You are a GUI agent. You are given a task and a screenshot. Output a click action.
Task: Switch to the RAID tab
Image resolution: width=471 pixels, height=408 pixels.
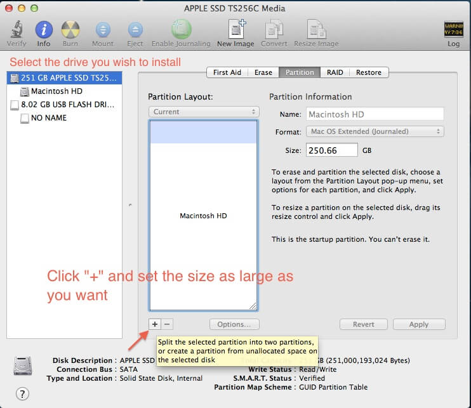pos(335,72)
